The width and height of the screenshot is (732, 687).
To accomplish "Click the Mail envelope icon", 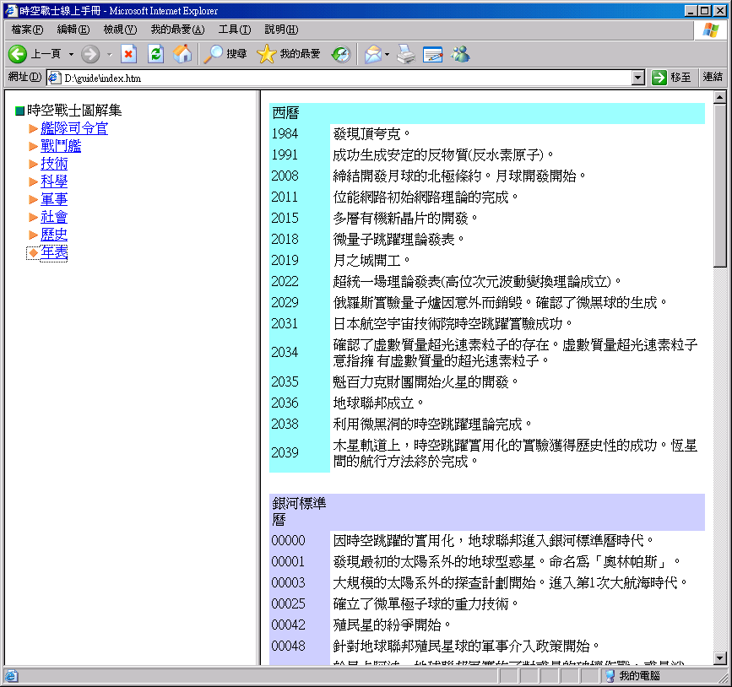I will pos(372,54).
